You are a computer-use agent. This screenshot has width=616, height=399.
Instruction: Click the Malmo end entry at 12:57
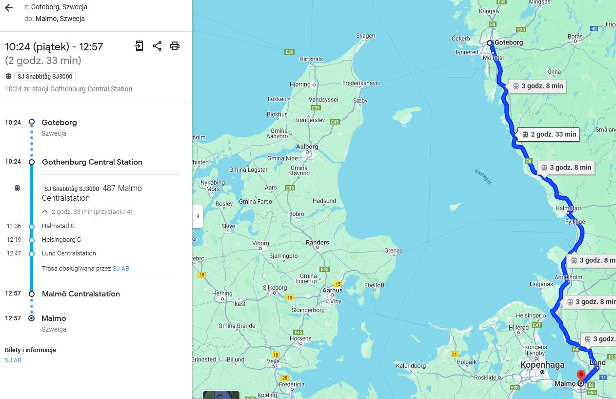click(x=54, y=318)
